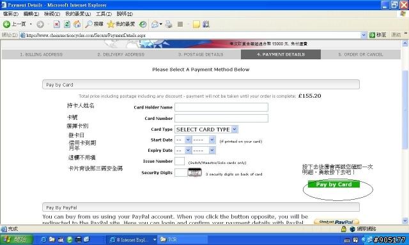The height and width of the screenshot is (245, 409).
Task: Open the Mail icon dropdown arrow
Action: pos(161,24)
